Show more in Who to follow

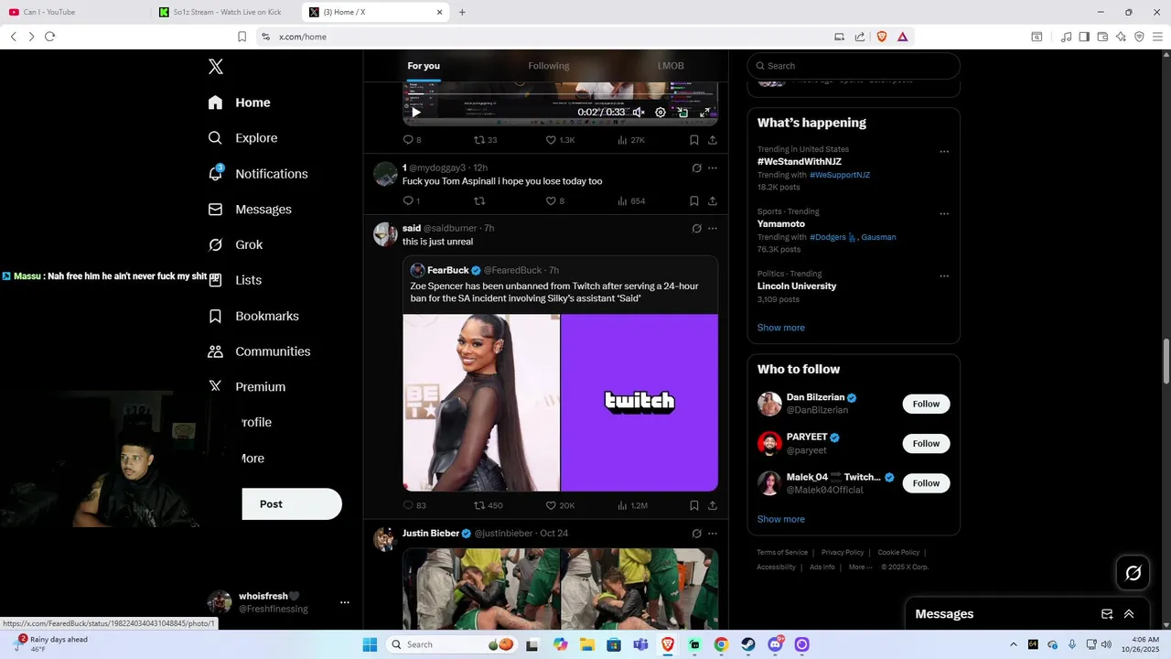pyautogui.click(x=780, y=519)
